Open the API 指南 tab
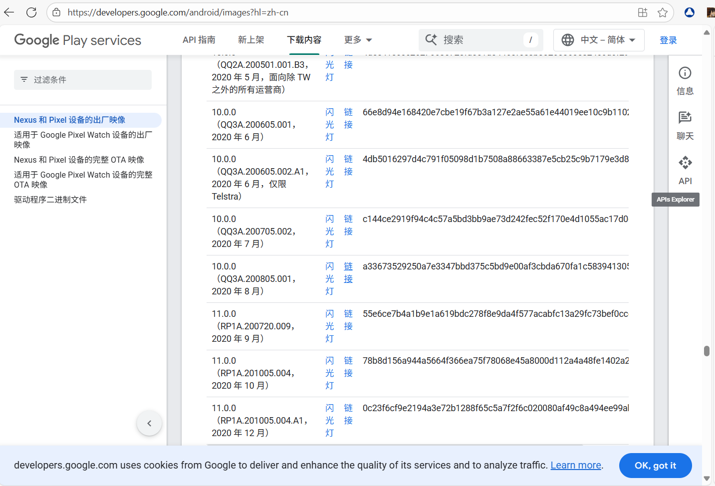This screenshot has width=715, height=486. click(199, 40)
